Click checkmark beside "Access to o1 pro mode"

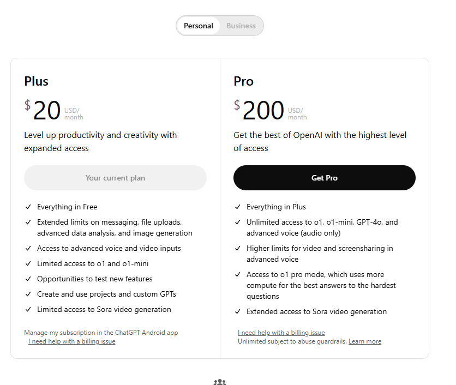(x=237, y=275)
